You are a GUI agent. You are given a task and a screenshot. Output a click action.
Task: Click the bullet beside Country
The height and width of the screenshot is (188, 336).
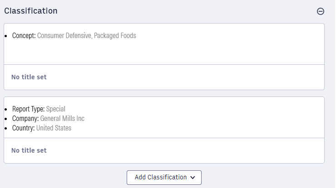pos(5,128)
